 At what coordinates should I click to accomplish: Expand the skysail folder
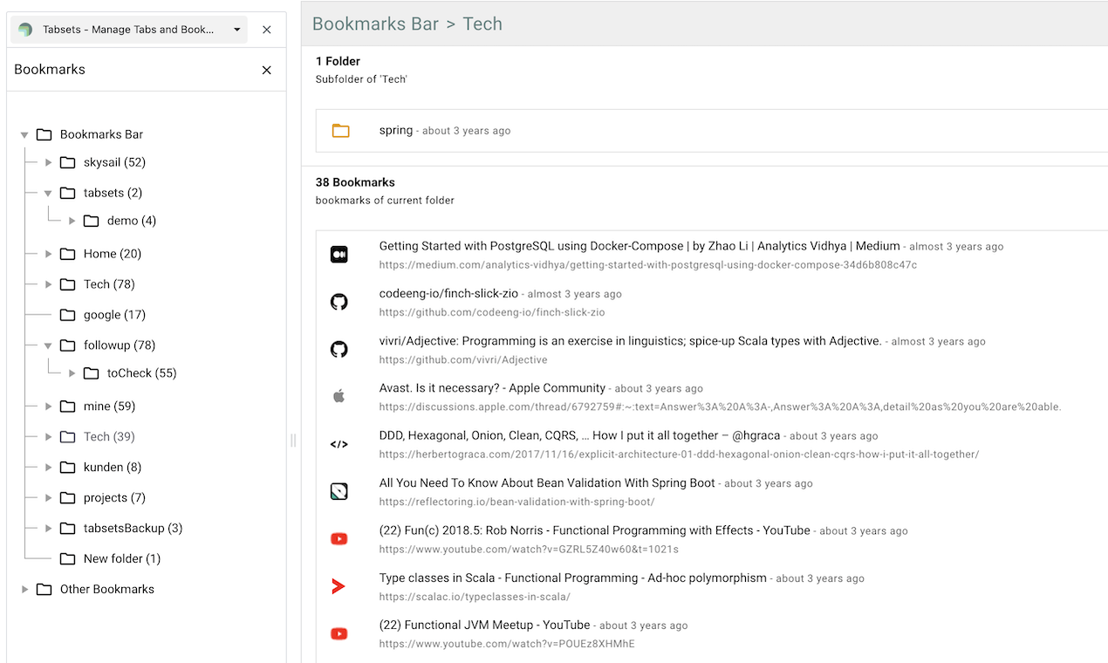coord(49,162)
